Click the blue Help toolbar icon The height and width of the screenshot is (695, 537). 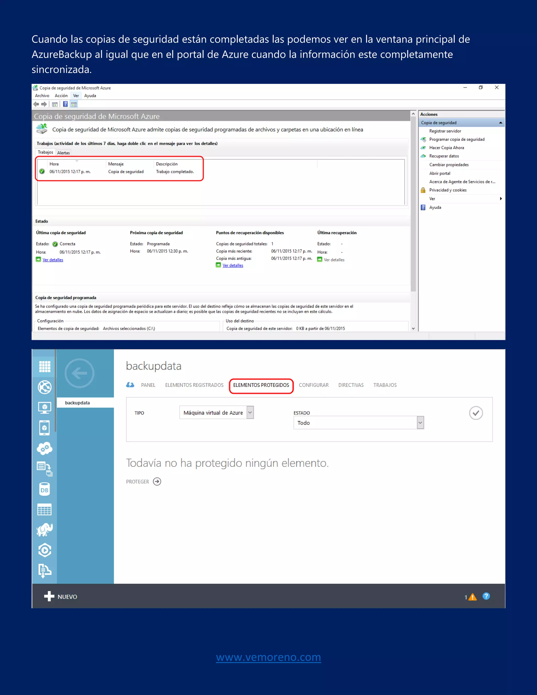click(x=65, y=104)
